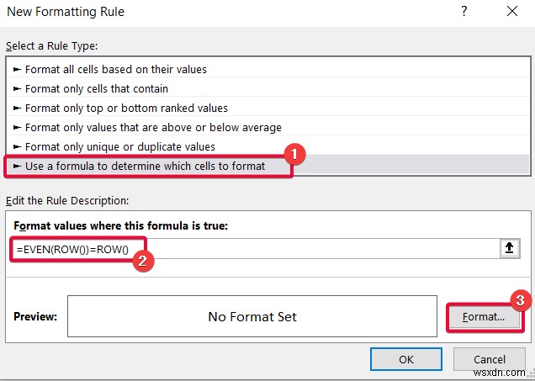
Task: Click the collapse dialog range selector icon
Action: point(507,248)
